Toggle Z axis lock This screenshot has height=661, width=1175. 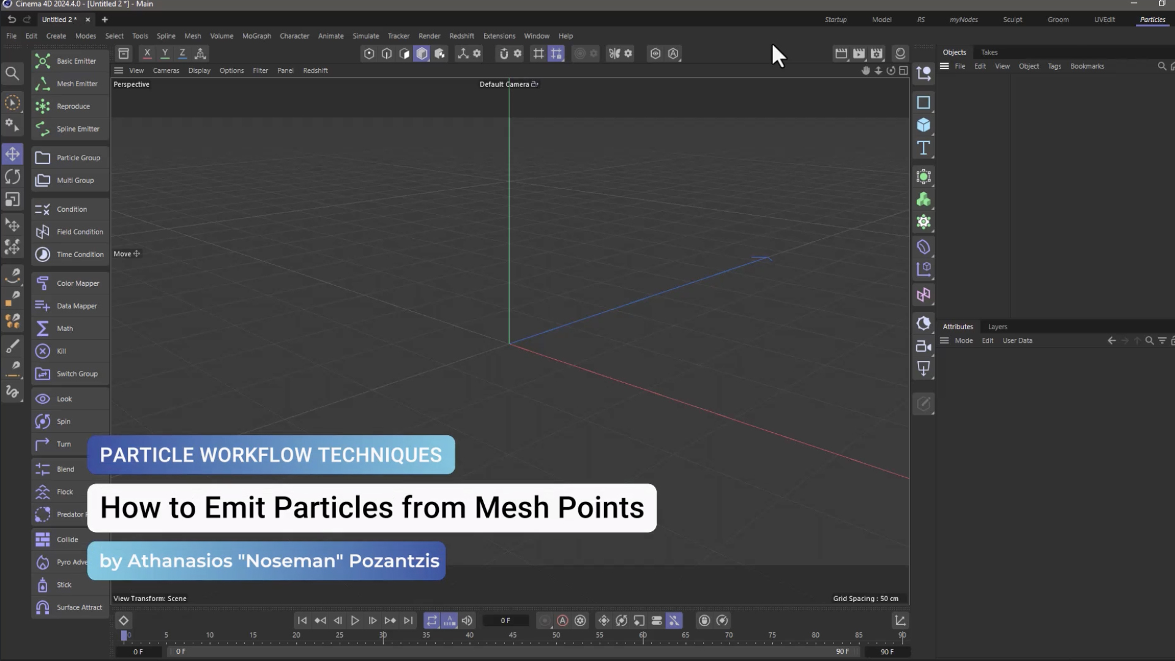(x=182, y=54)
